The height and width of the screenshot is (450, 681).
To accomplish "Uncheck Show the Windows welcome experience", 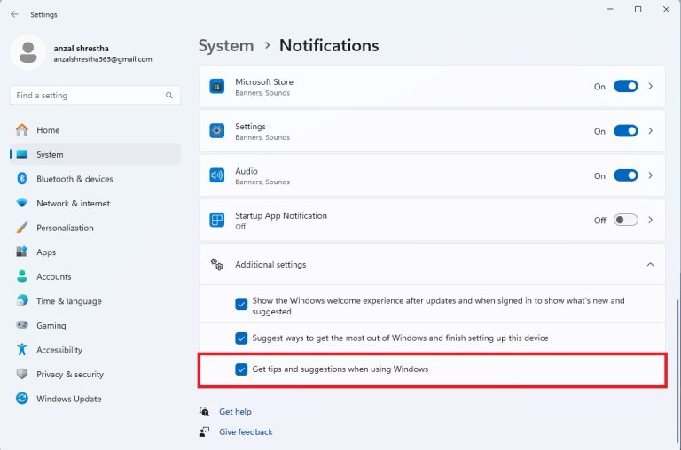I will point(241,305).
